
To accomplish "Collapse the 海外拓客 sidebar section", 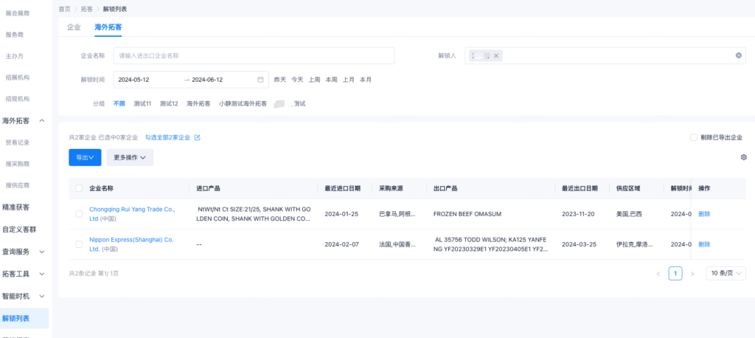I will (x=42, y=120).
